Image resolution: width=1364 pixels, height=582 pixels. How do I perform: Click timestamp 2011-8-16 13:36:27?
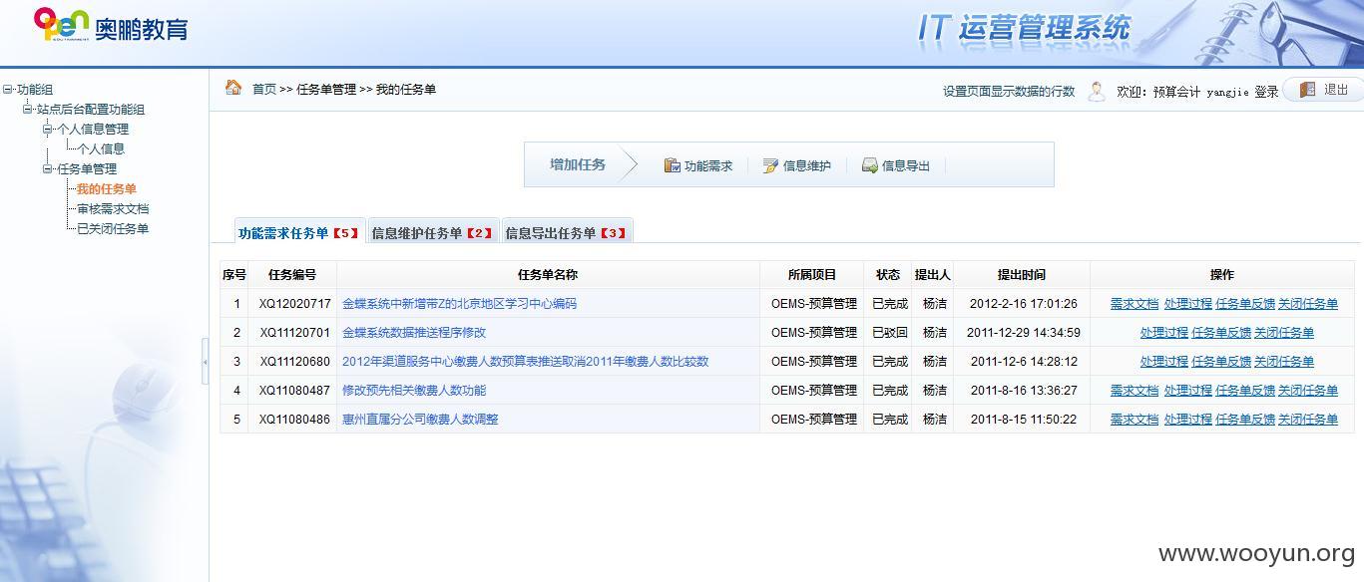click(1024, 391)
